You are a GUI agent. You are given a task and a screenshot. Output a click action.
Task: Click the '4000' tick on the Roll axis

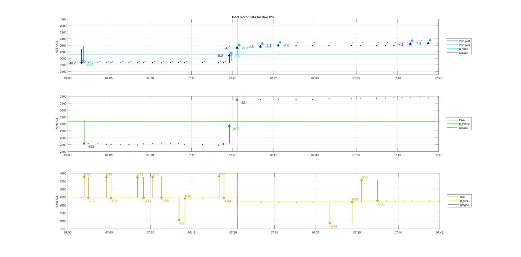(63, 174)
